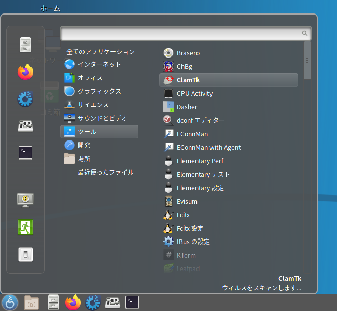Screen dimensions: 337x311
Task: Launch ClamTk virus scanner
Action: point(229,80)
